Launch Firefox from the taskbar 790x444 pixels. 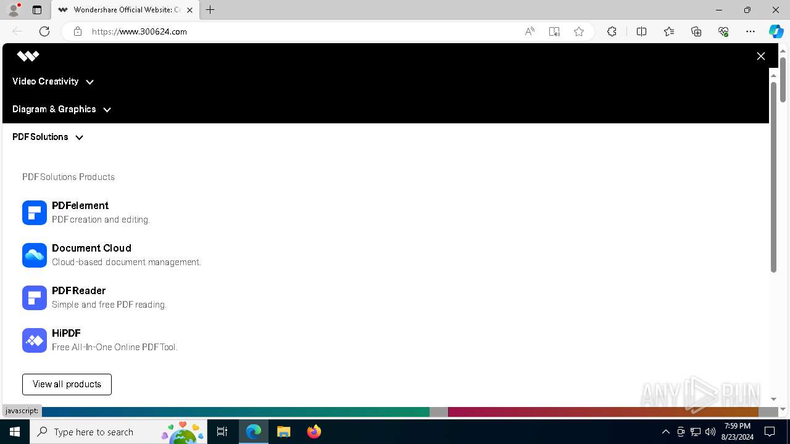click(314, 432)
